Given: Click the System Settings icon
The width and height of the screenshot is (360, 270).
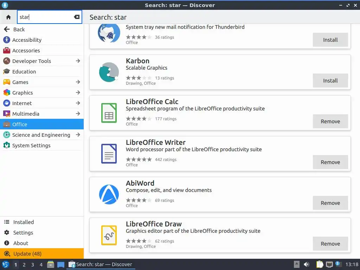Looking at the screenshot, I should (x=7, y=145).
